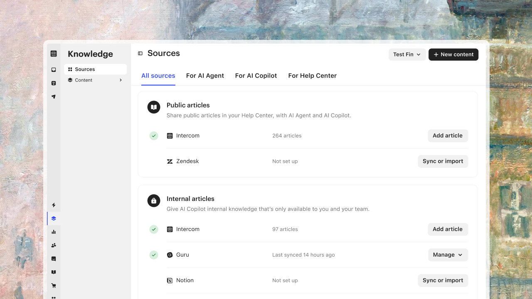Click Intercom logo in Internal articles row

(x=170, y=229)
